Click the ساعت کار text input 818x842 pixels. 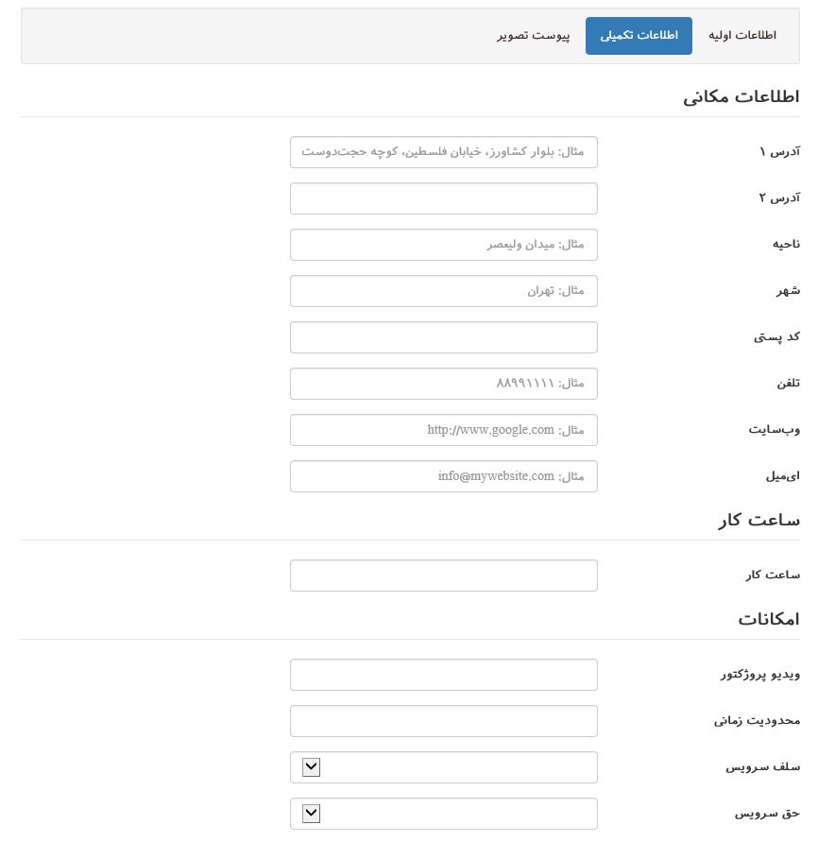(x=444, y=576)
